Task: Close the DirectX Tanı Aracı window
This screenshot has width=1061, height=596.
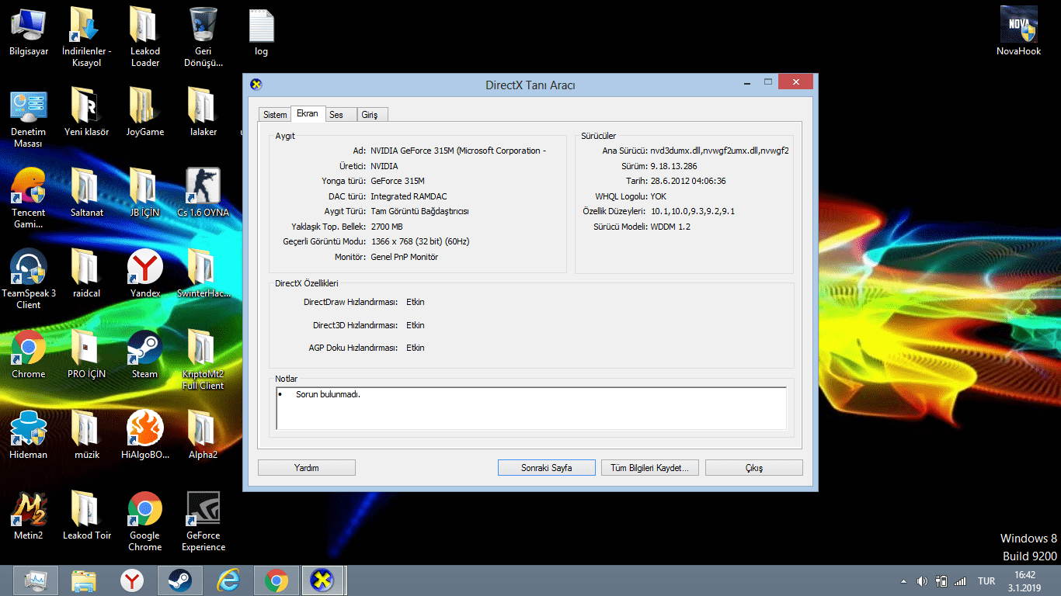Action: (796, 81)
